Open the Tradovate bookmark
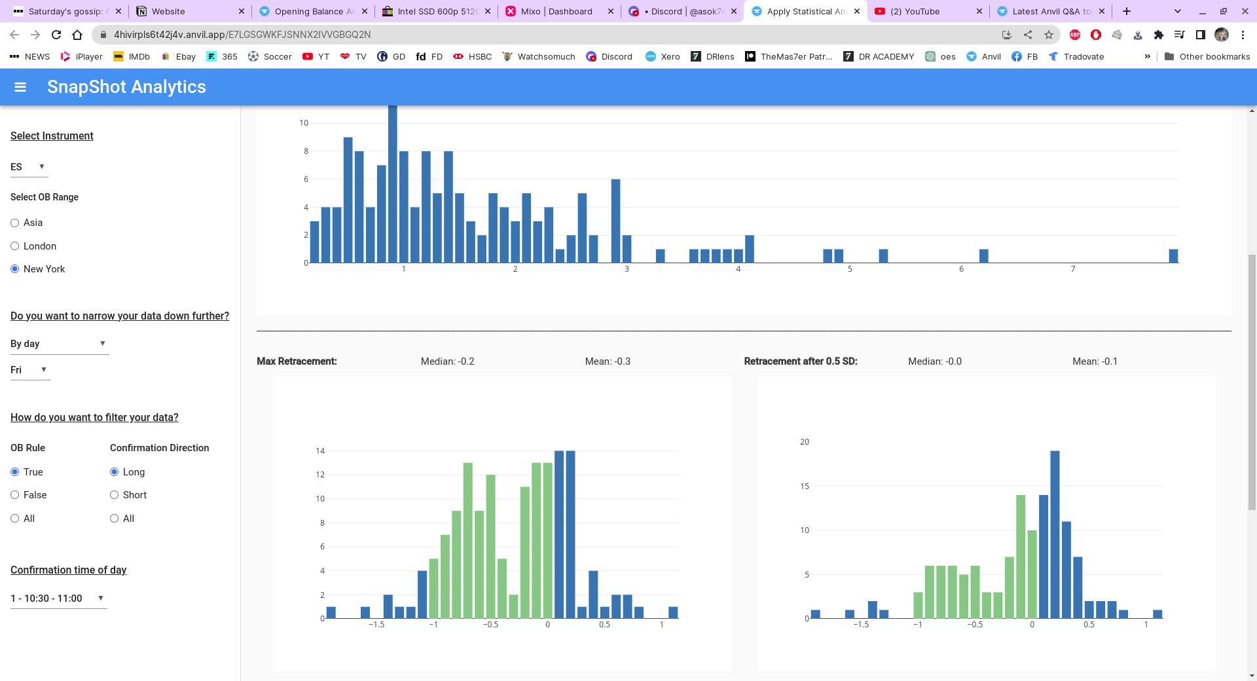The height and width of the screenshot is (681, 1257). coord(1076,57)
